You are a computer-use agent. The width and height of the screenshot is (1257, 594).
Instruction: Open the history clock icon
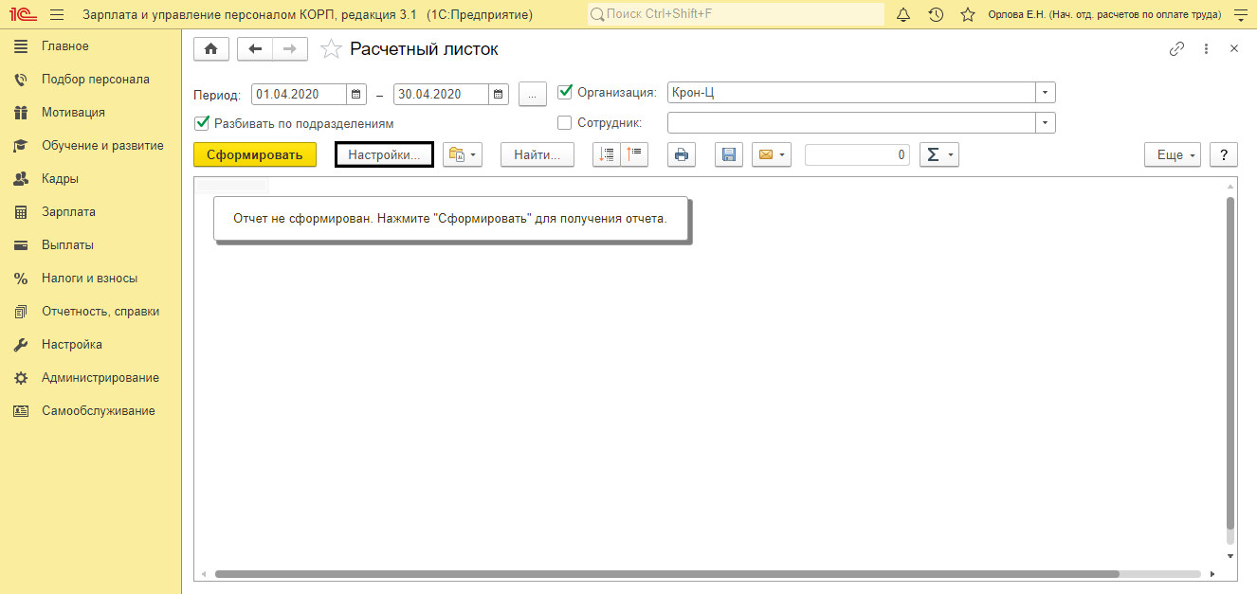(936, 15)
